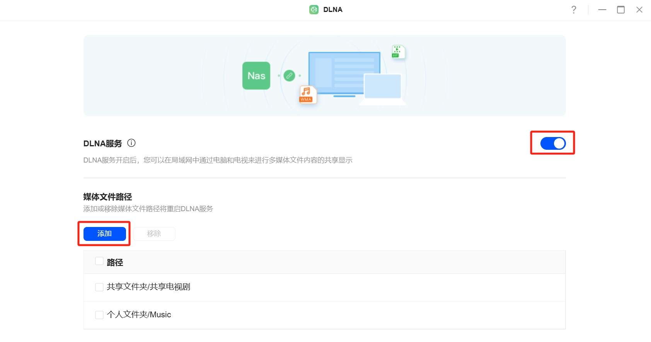The height and width of the screenshot is (342, 651).
Task: Click the 媒体文件路径 heading
Action: coord(107,197)
